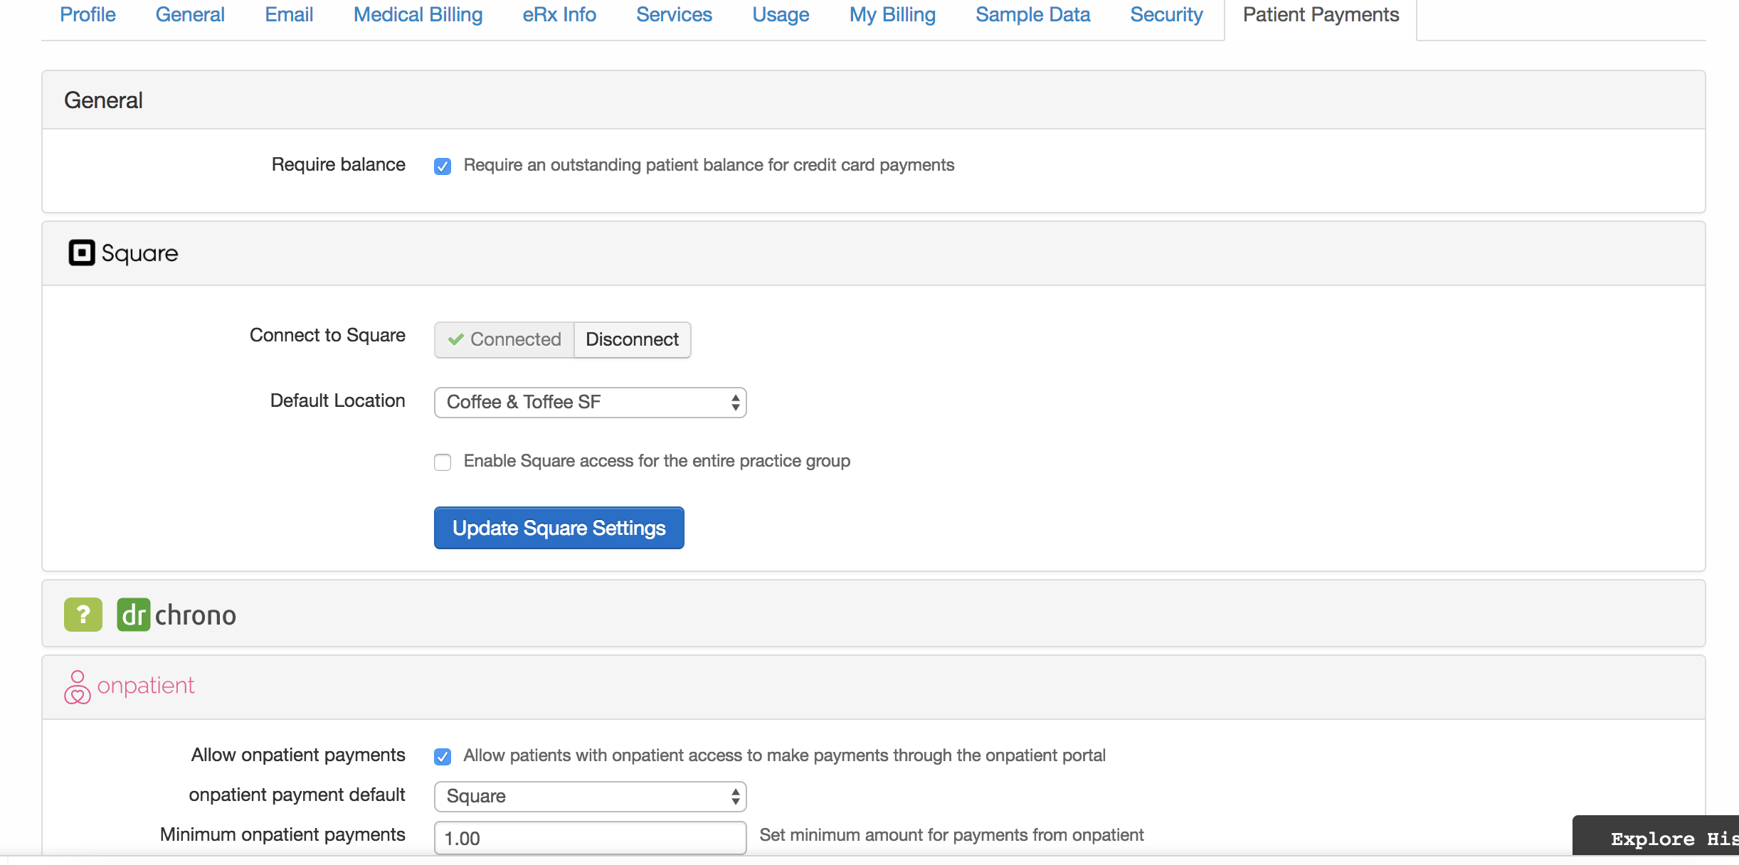Open the onpatient payment default dropdown
Viewport: 1739px width, 865px height.
pos(590,797)
